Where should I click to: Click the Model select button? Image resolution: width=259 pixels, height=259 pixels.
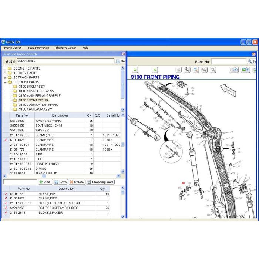pyautogui.click(x=120, y=61)
